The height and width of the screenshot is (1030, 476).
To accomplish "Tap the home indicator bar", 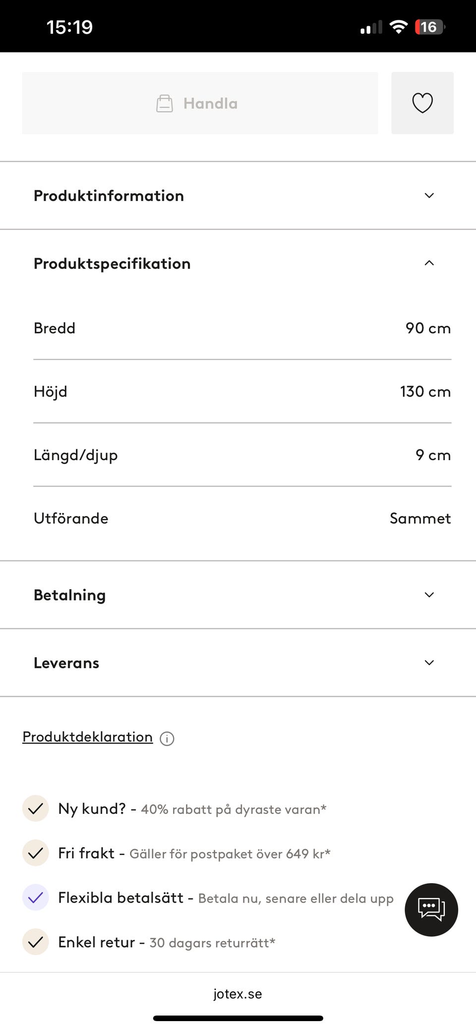I will (x=238, y=1018).
